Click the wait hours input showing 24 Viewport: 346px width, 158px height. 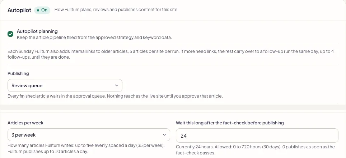pos(257,135)
